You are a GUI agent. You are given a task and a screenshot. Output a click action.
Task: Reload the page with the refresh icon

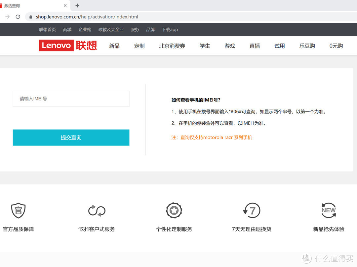[x=18, y=17]
